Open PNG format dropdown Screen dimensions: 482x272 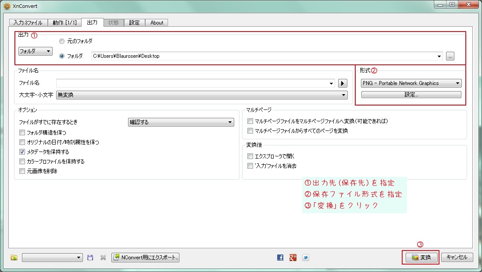[411, 83]
